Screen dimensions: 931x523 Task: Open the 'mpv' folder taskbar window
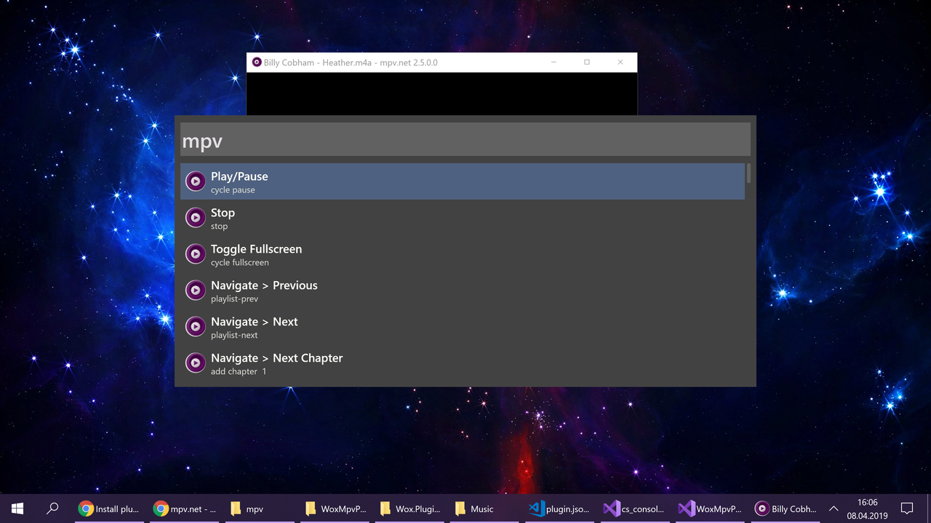[x=258, y=508]
